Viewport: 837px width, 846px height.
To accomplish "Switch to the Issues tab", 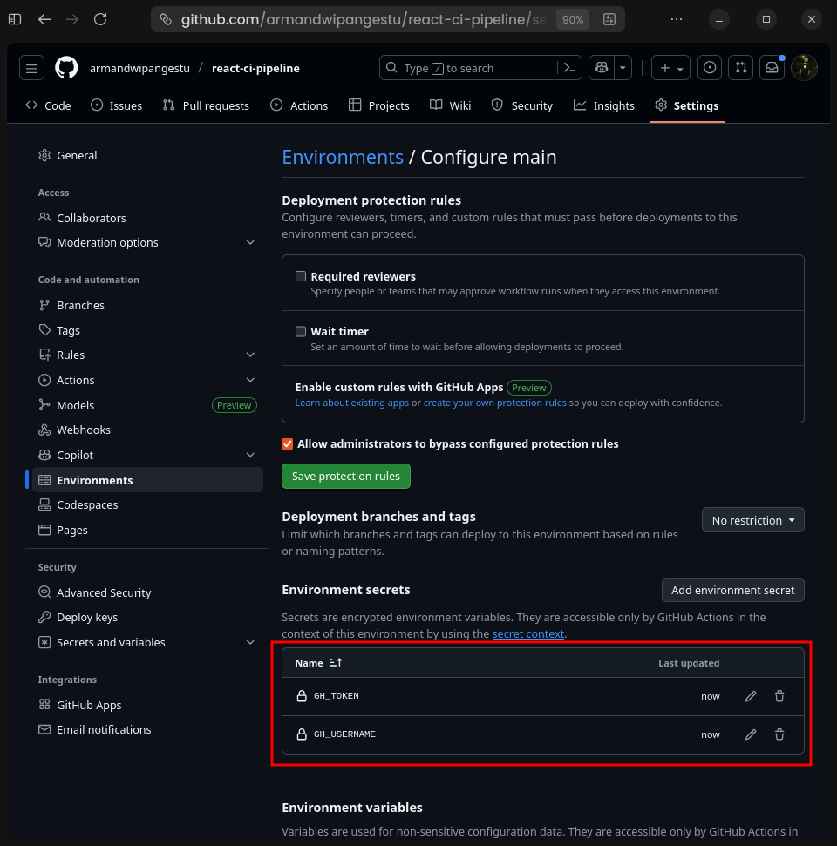I will coord(117,105).
